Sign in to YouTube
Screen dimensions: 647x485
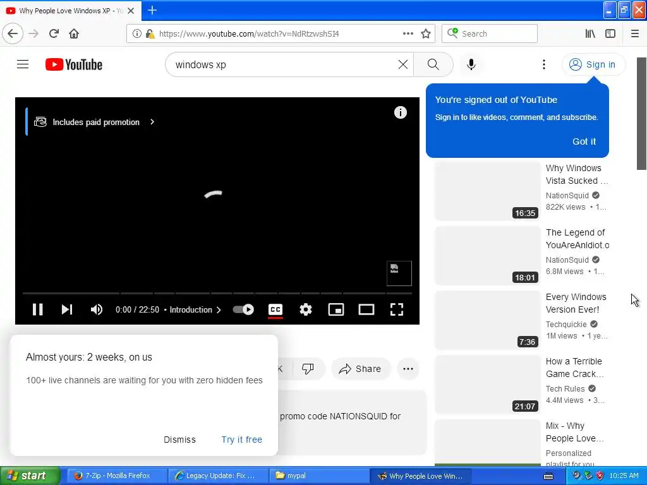[x=593, y=65]
